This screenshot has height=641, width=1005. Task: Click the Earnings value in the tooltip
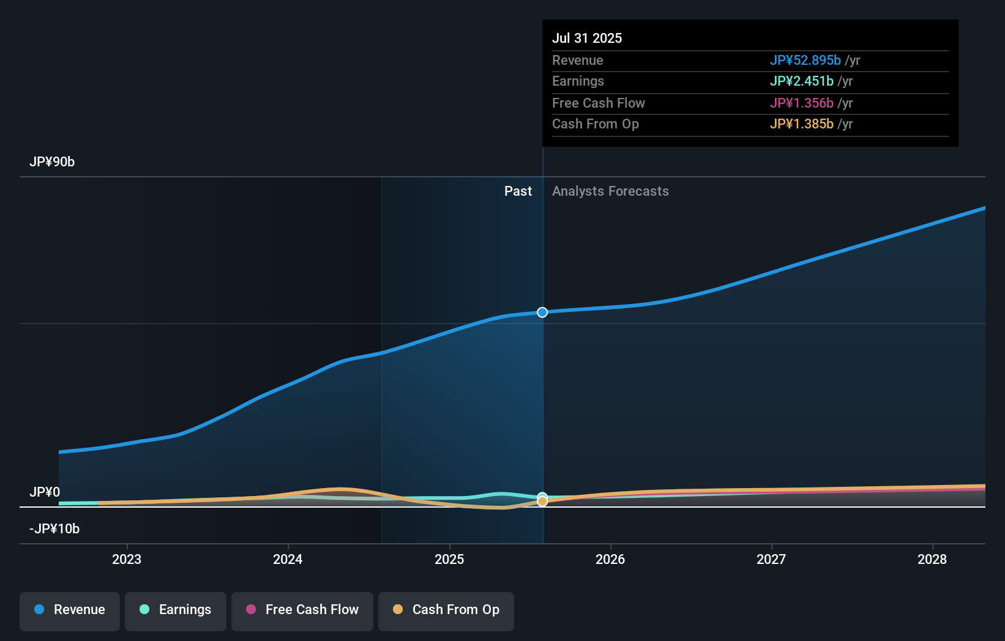point(802,81)
